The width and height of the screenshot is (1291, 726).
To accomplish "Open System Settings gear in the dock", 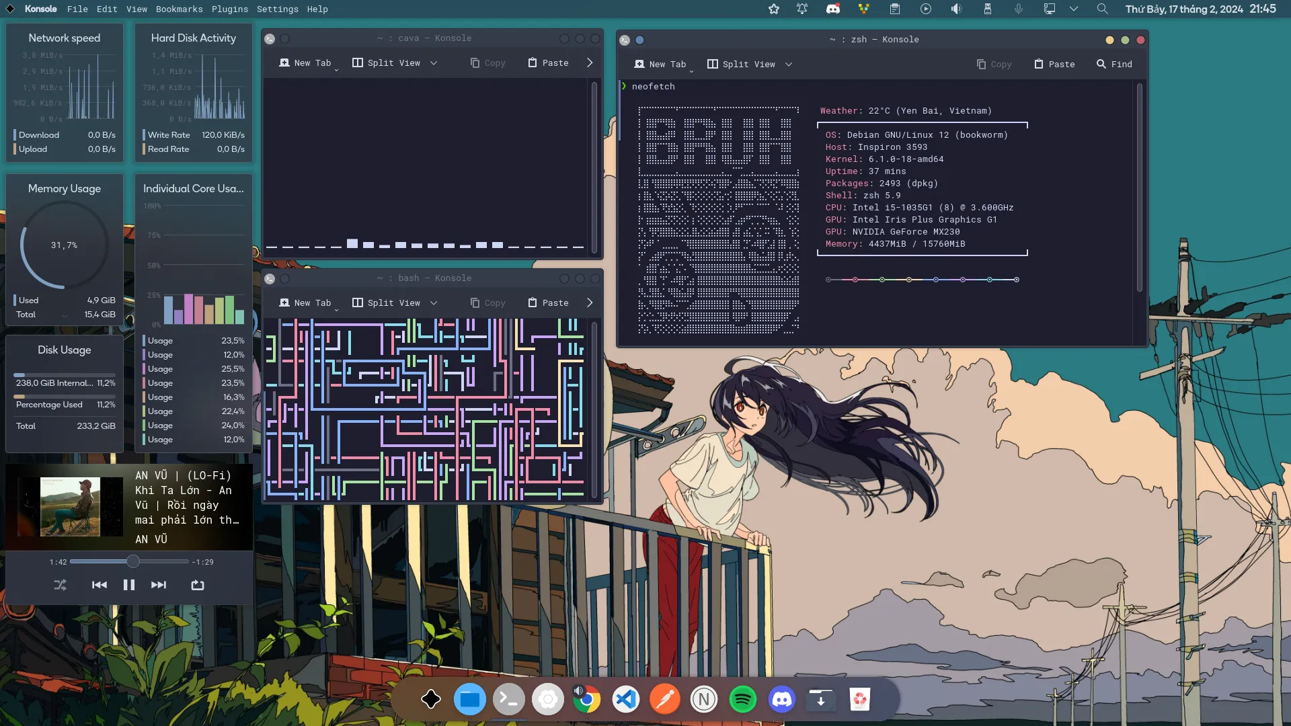I will [x=548, y=700].
